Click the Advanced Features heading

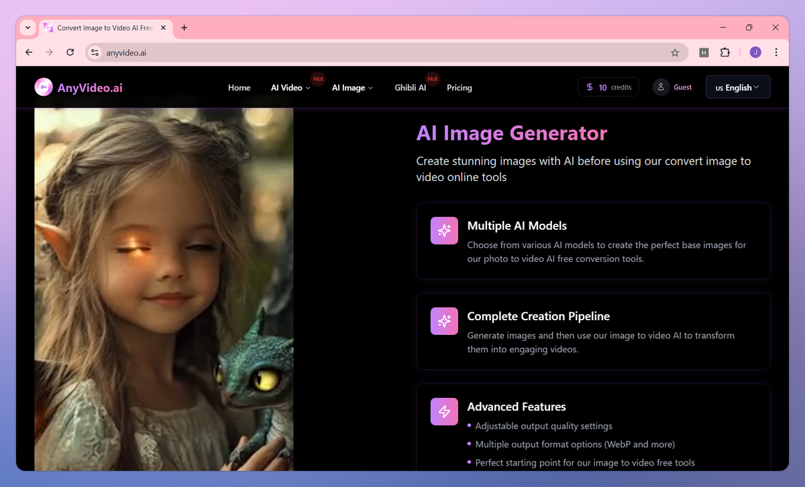tap(517, 407)
